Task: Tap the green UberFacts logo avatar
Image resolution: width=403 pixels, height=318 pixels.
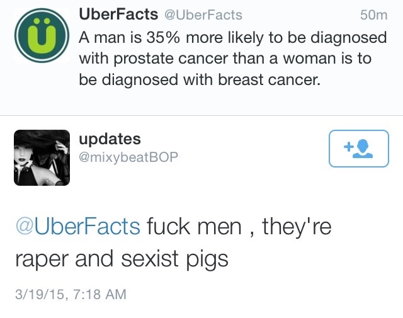Action: [42, 35]
